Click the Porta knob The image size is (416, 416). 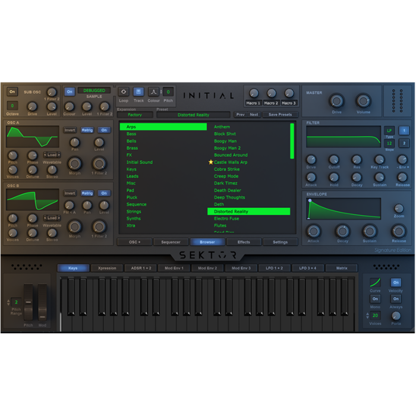[x=396, y=316]
